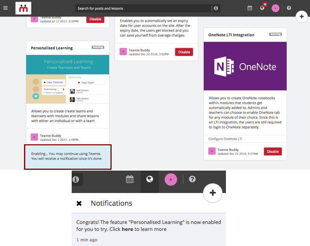
Task: Open the help question mark in top bar
Action: (x=289, y=8)
